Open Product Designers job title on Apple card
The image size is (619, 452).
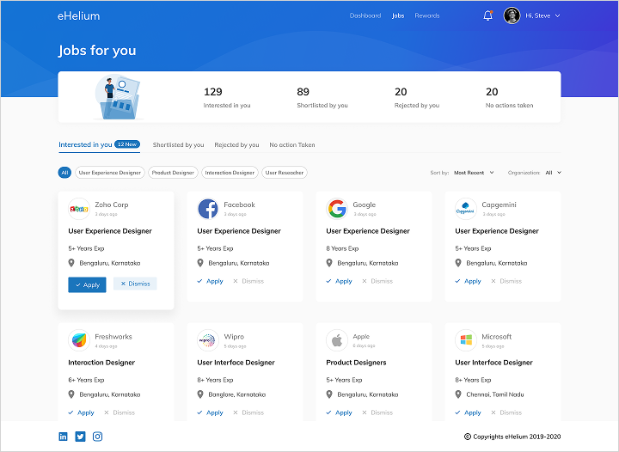[356, 363]
